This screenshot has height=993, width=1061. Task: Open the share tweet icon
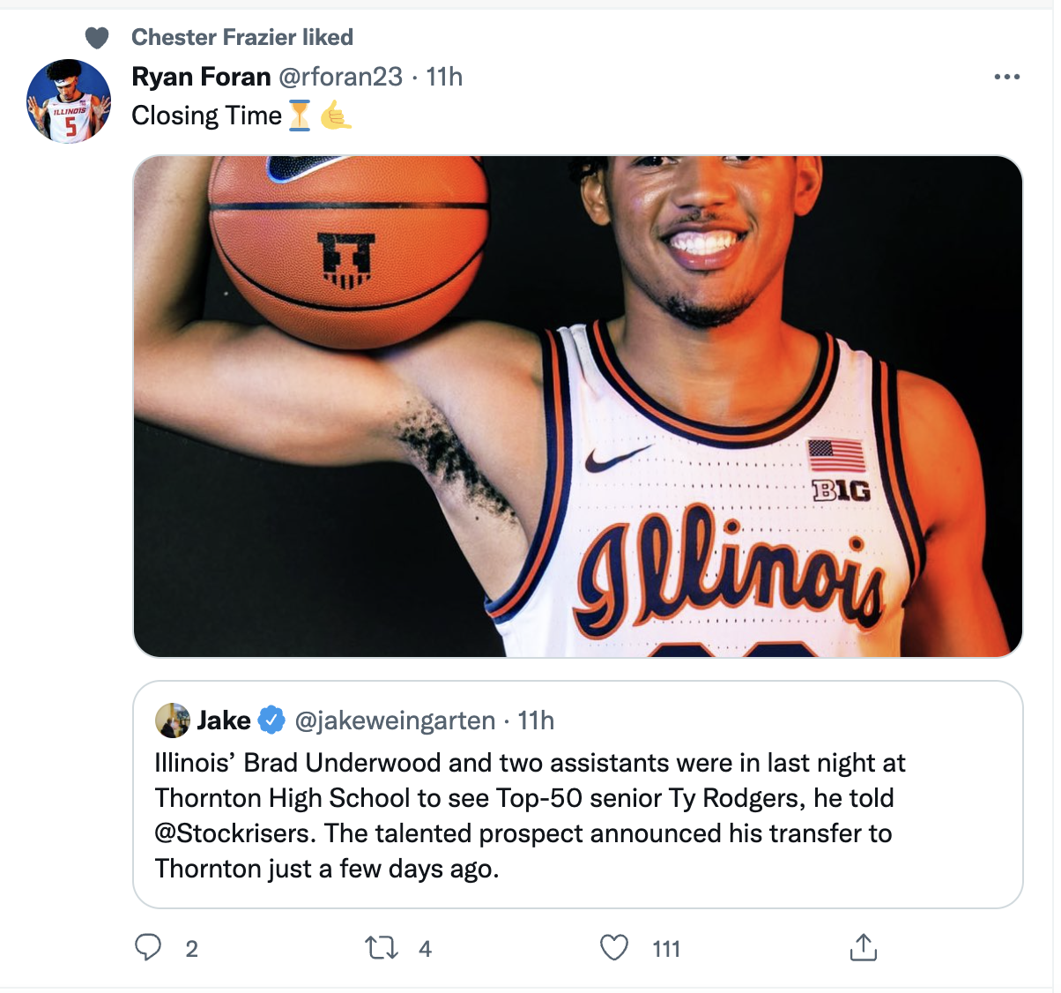click(x=863, y=947)
